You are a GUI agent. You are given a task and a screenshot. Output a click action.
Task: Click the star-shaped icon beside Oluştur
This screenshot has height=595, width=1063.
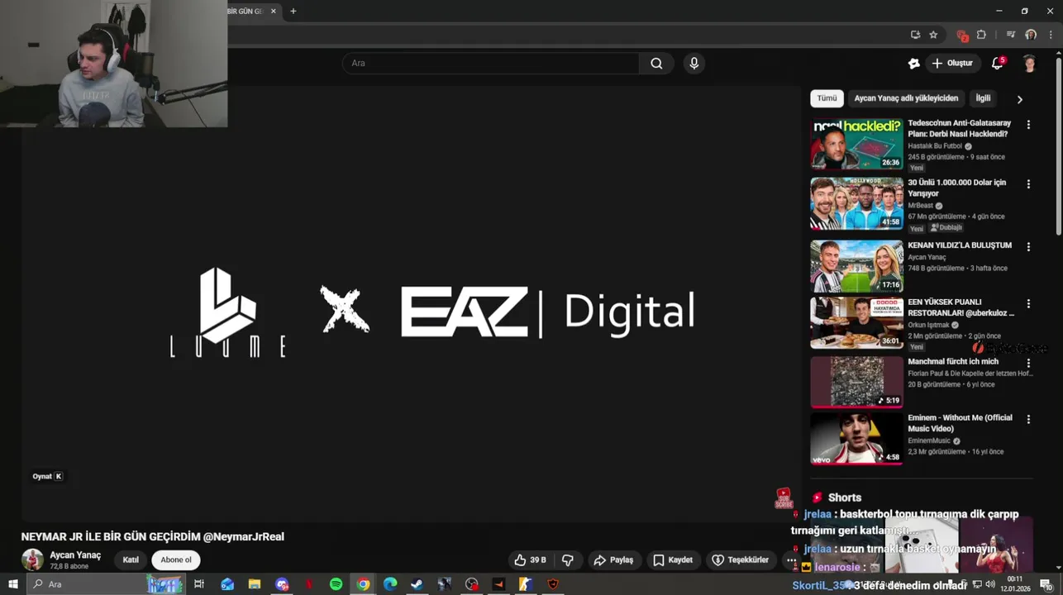point(913,64)
